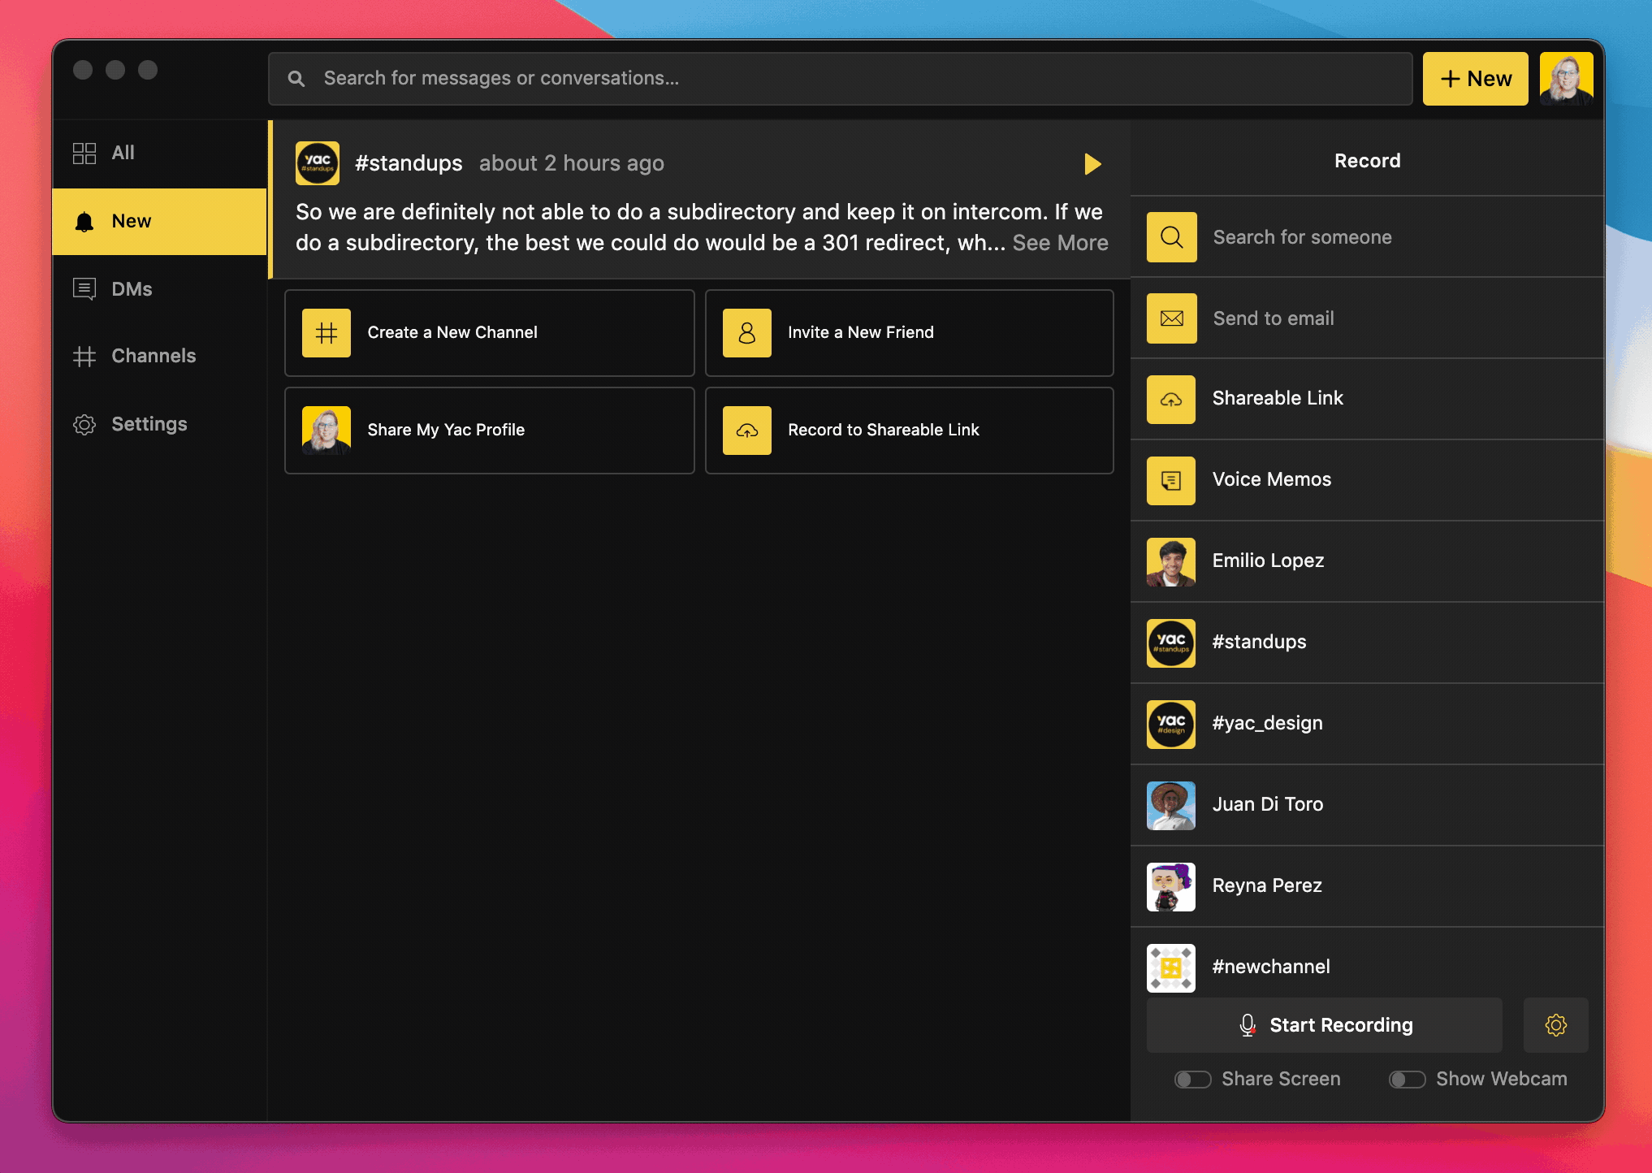
Task: Click the yellow search icon in Record panel
Action: click(1171, 237)
